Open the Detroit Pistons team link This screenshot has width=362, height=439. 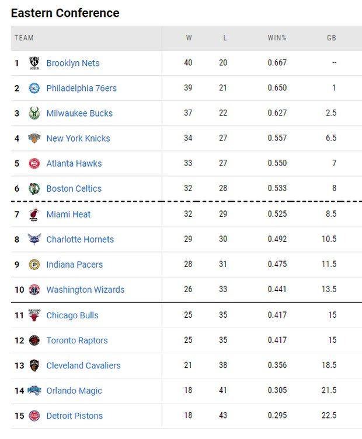(x=74, y=416)
